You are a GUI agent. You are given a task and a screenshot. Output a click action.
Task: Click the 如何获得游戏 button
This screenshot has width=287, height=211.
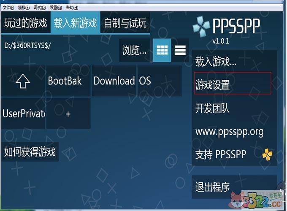pyautogui.click(x=30, y=151)
